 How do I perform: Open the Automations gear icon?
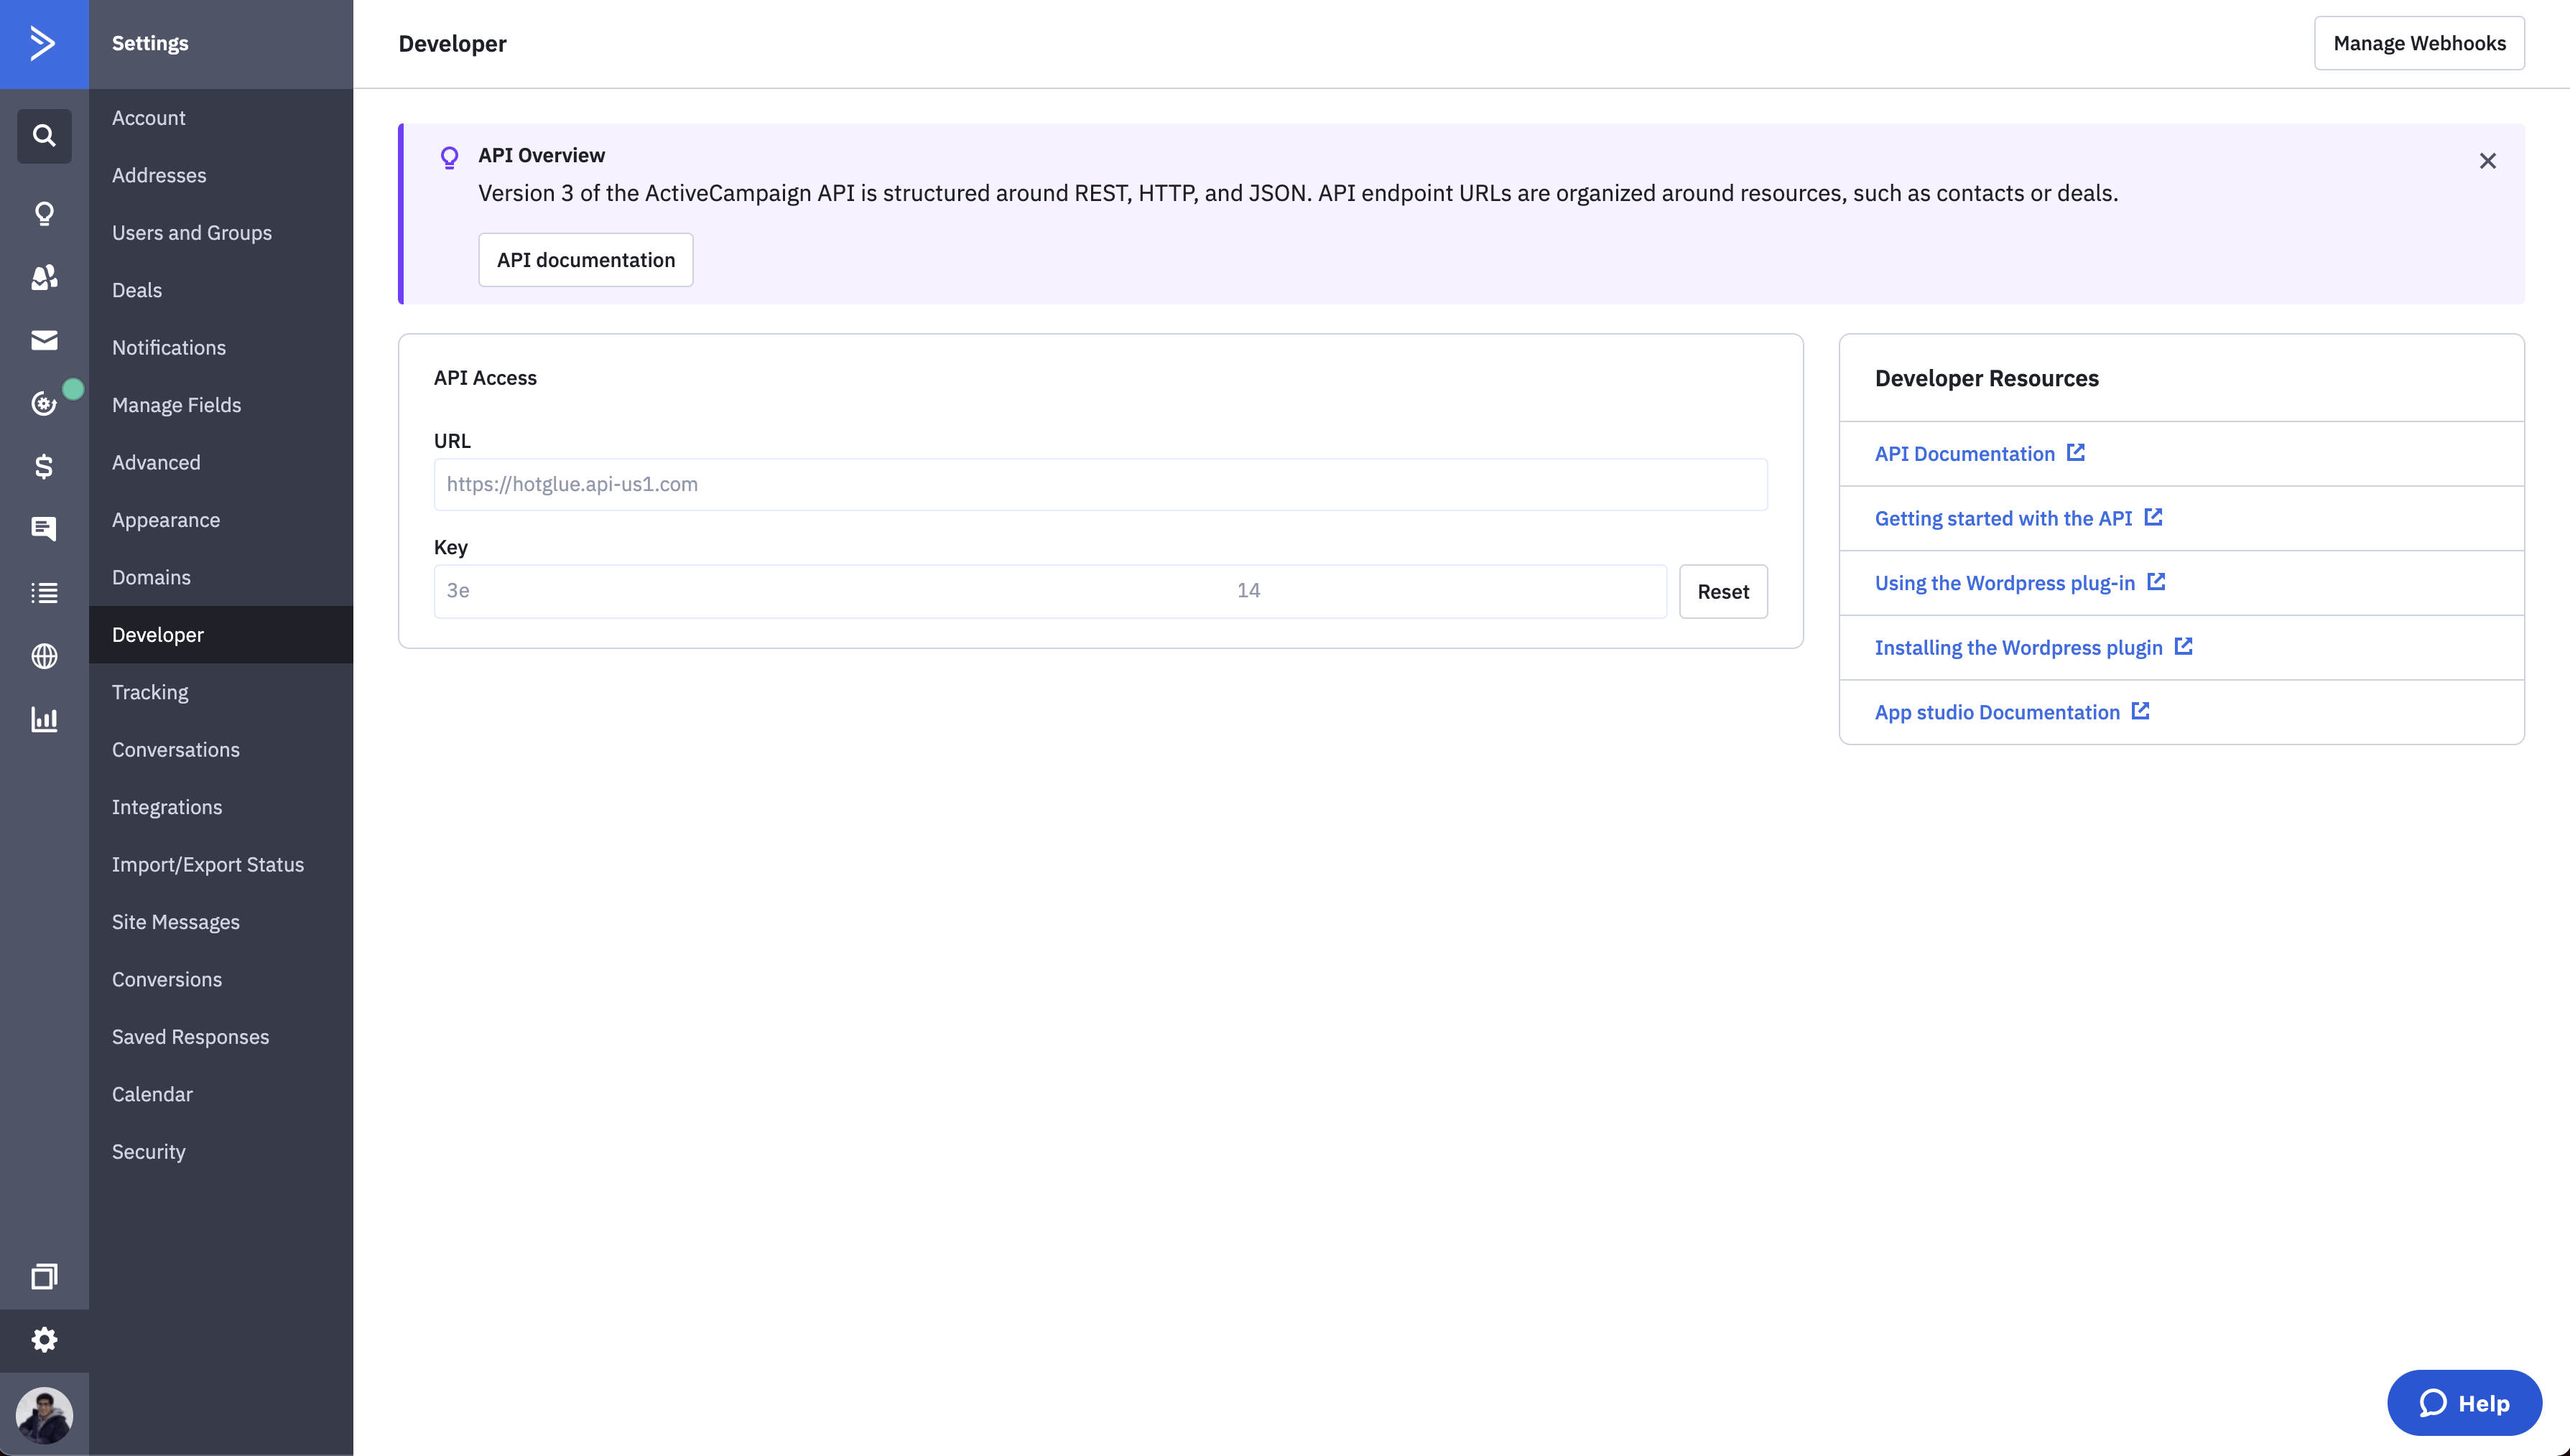44,403
